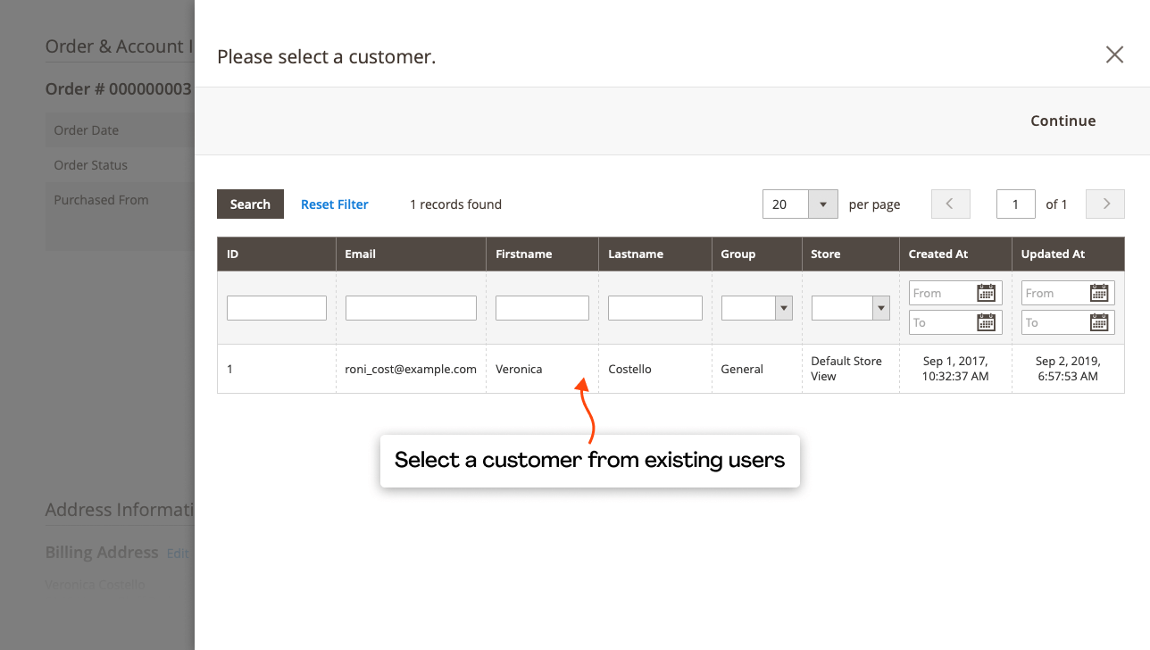Close the customer selection modal
Viewport: 1150px width, 650px height.
pos(1114,54)
